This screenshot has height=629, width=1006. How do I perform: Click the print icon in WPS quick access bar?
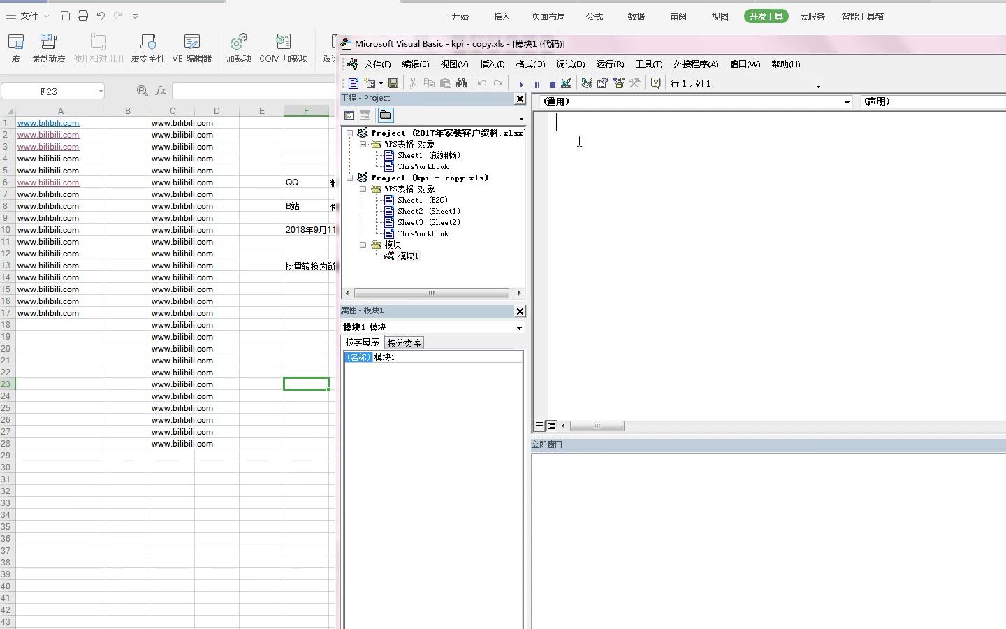[82, 15]
